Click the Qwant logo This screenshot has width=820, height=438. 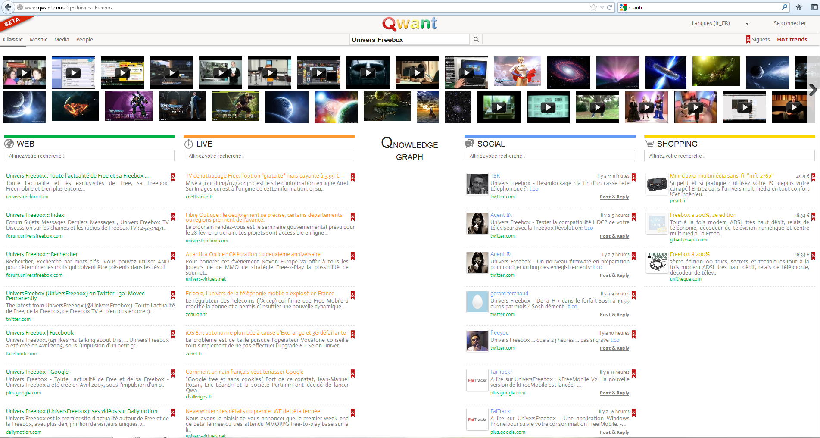pos(409,24)
